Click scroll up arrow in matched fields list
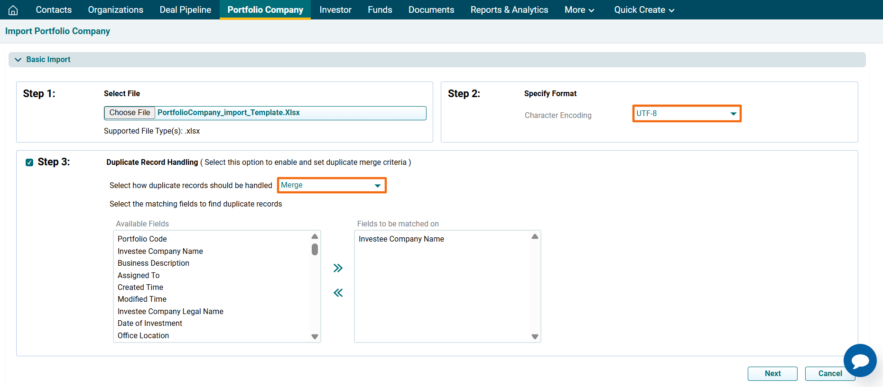The height and width of the screenshot is (387, 883). tap(535, 236)
